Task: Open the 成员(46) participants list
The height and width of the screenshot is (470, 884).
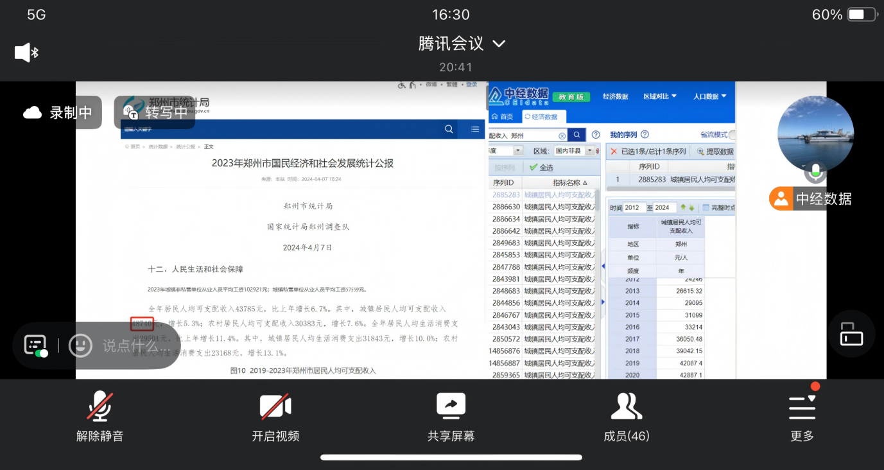Action: pos(626,417)
